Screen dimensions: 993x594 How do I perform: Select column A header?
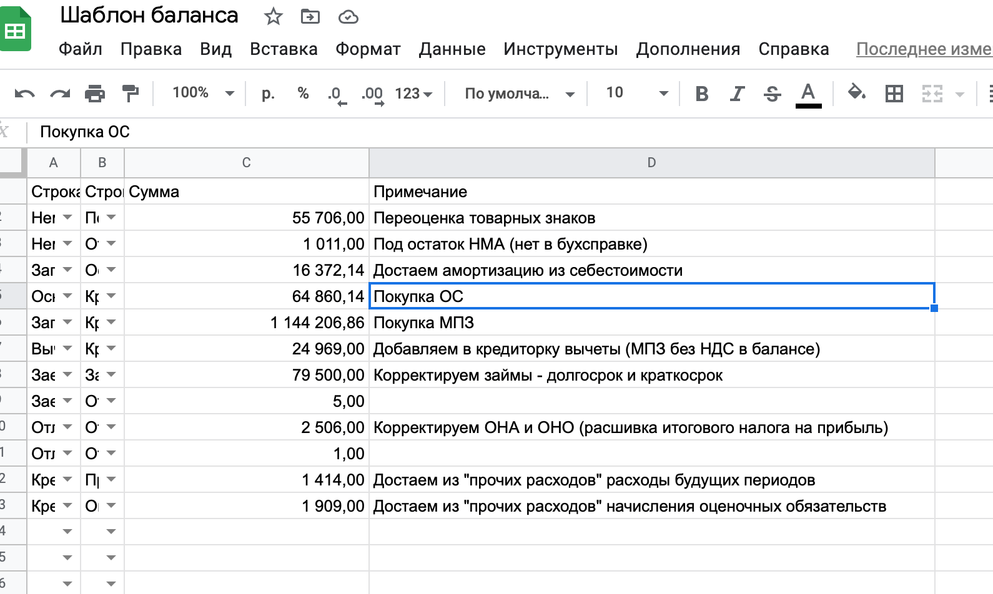tap(54, 163)
